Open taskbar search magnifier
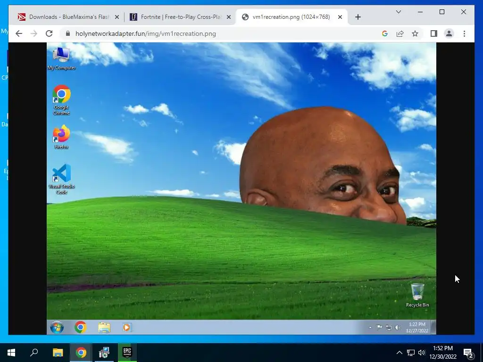The image size is (483, 362). [34, 353]
